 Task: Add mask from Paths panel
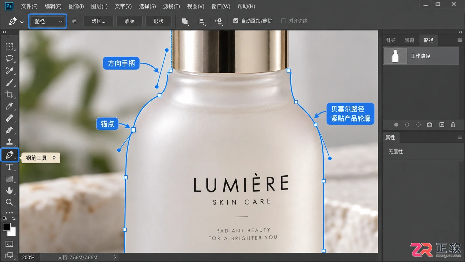pyautogui.click(x=429, y=125)
